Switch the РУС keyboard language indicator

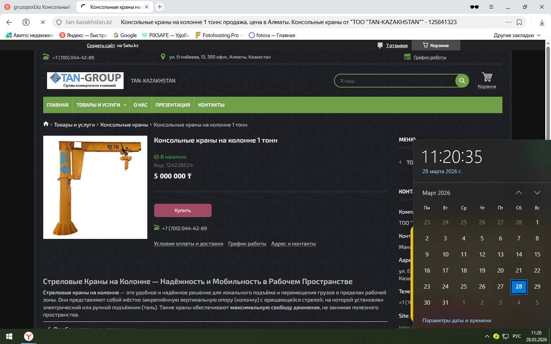(x=517, y=336)
